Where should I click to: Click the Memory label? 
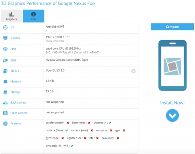(x=16, y=82)
